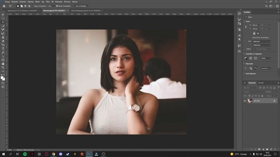Open the Search icon at top right

(x=266, y=6)
